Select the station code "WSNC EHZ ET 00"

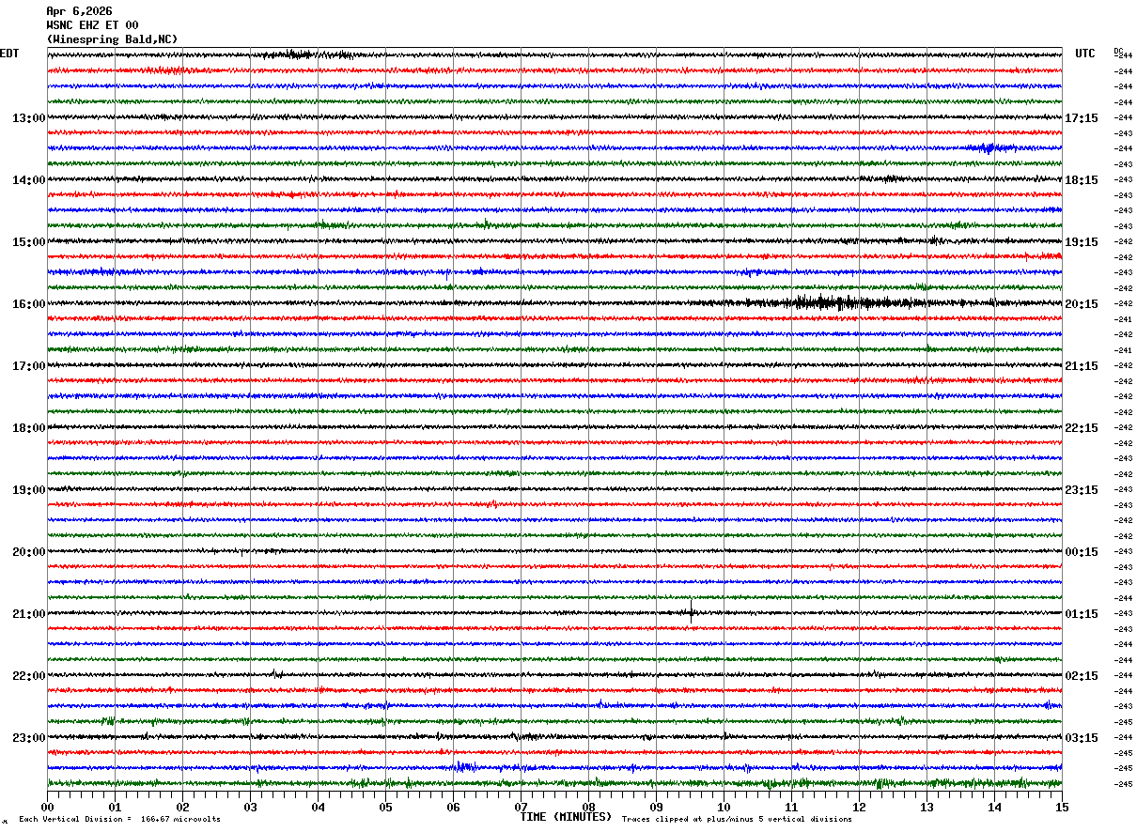pos(92,25)
